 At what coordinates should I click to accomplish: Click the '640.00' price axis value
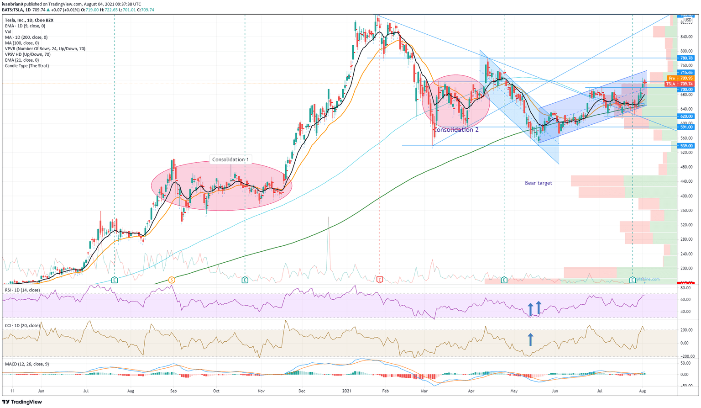(x=687, y=109)
